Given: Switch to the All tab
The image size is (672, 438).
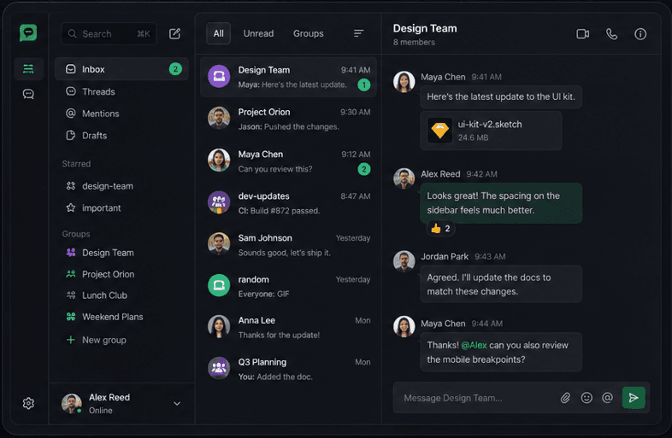Looking at the screenshot, I should (219, 33).
